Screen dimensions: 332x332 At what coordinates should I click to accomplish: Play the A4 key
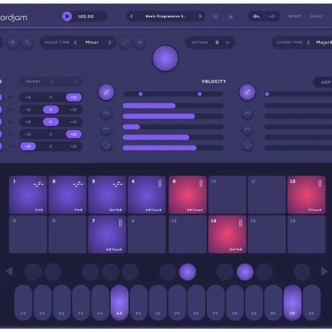pos(120,302)
